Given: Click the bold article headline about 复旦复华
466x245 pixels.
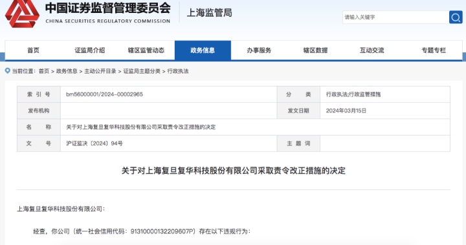Looking at the screenshot, I should click(233, 171).
